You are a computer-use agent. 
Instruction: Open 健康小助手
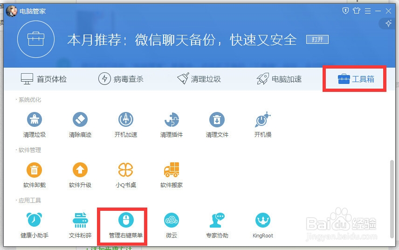coord(34,226)
